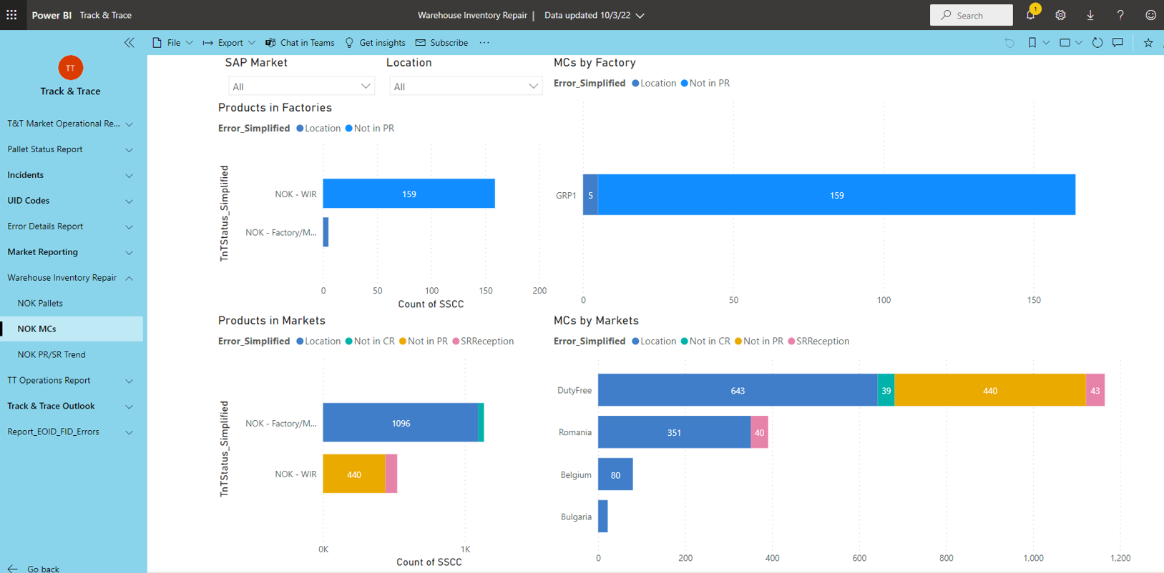Open the settings gear

[1060, 15]
